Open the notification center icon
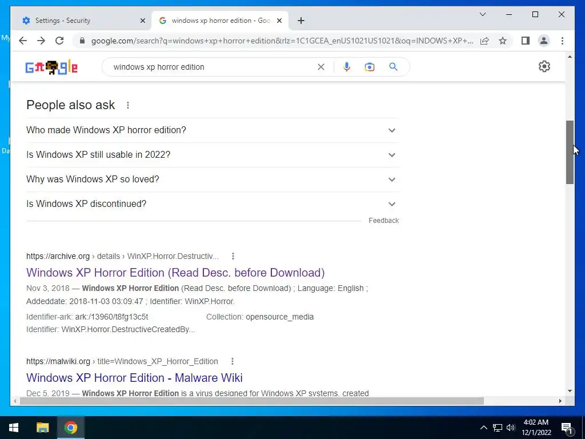This screenshot has height=439, width=585. (x=567, y=428)
